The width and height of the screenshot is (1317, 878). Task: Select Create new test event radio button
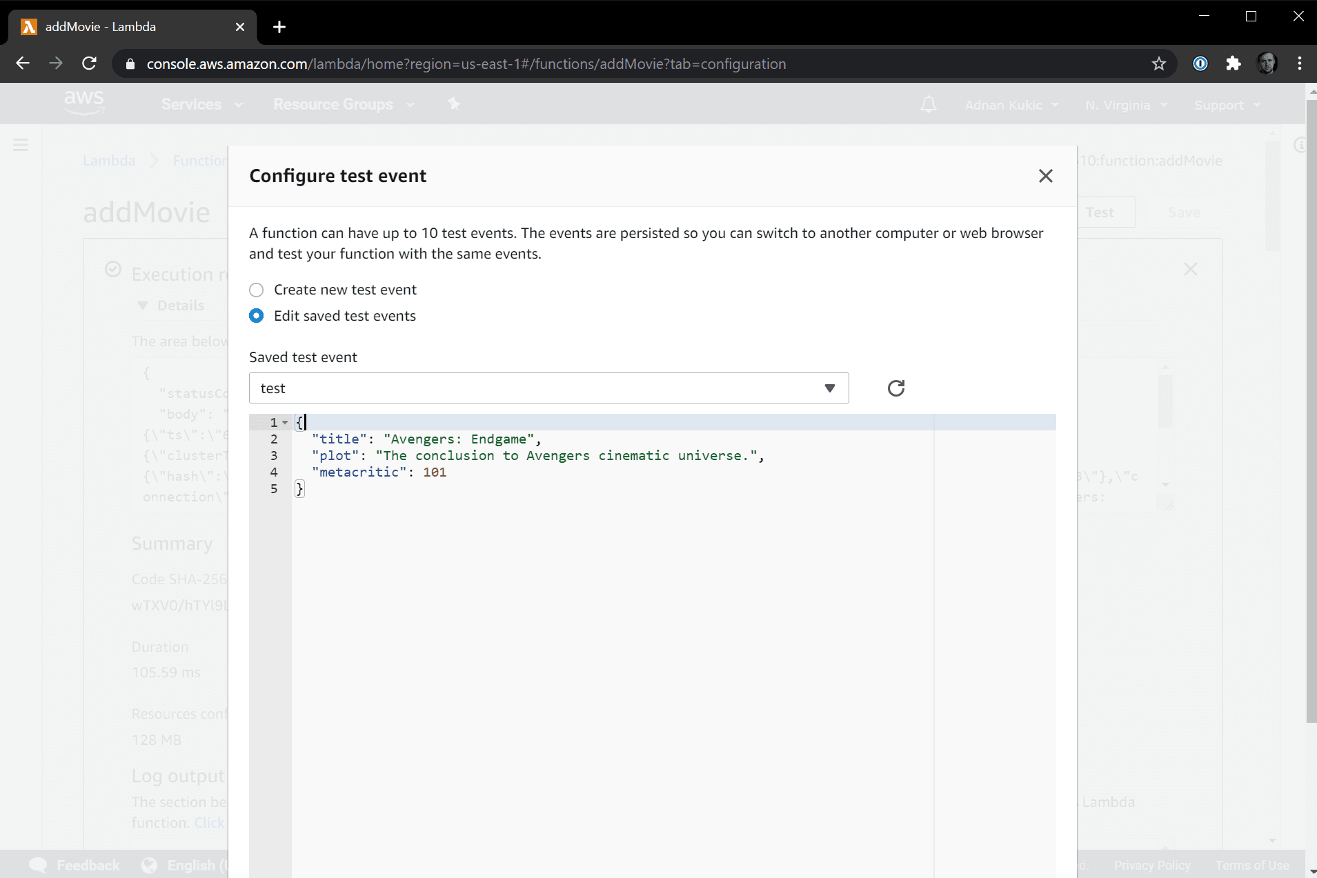coord(257,290)
